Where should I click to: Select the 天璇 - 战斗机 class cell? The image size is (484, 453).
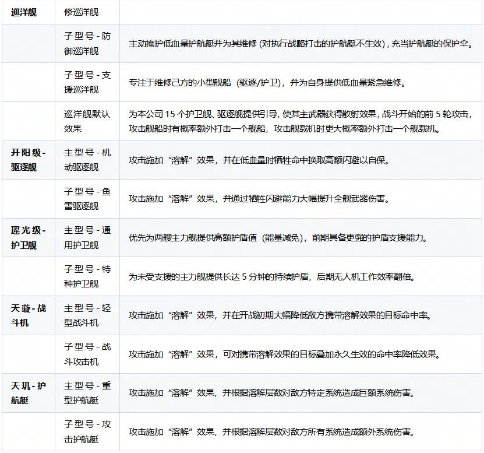tap(28, 315)
